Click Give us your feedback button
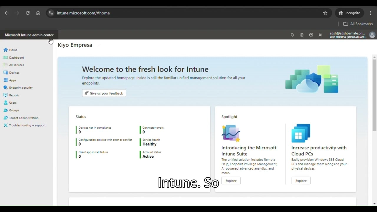Viewport: 377px width, 212px height. (104, 93)
